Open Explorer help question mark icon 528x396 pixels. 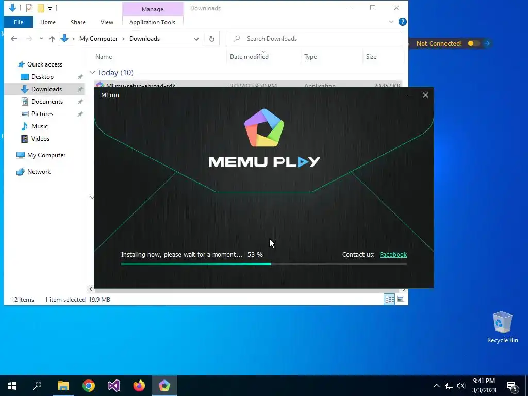point(402,22)
